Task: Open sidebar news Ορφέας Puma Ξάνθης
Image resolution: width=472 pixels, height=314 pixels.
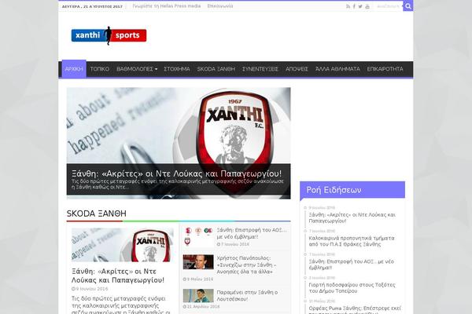Action: (x=355, y=310)
